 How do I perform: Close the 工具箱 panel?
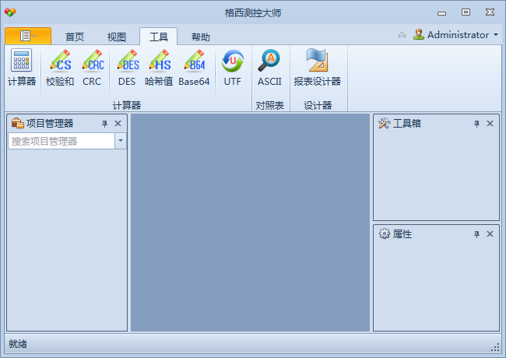pos(490,124)
